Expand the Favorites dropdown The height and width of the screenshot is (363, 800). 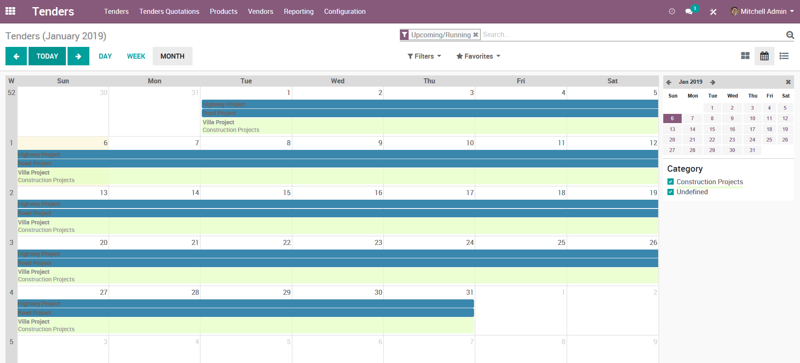[x=478, y=56]
